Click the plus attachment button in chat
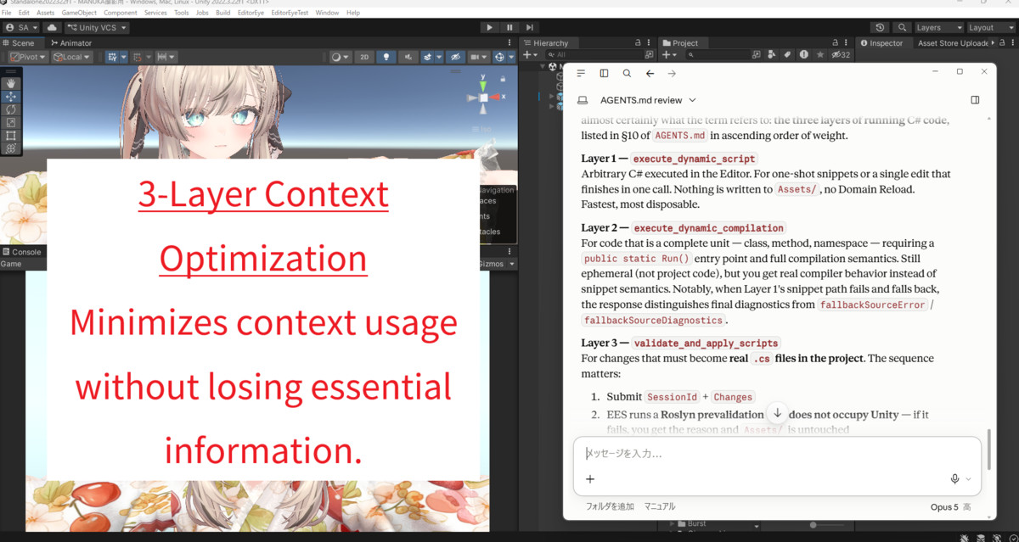This screenshot has height=542, width=1019. click(590, 479)
